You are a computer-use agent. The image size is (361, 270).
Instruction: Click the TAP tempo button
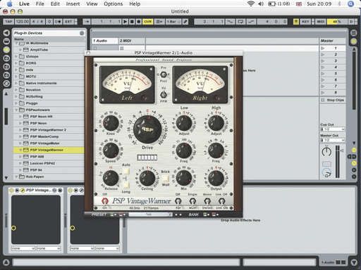tap(8, 22)
